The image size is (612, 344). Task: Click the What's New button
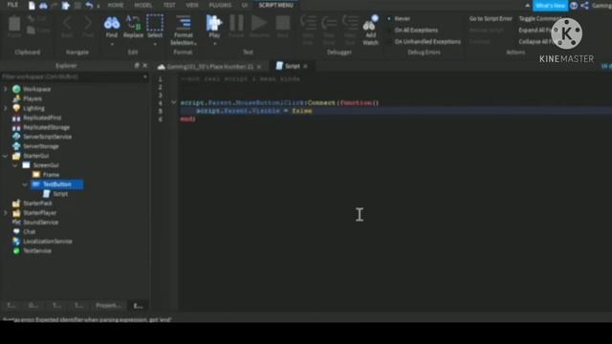tap(550, 6)
